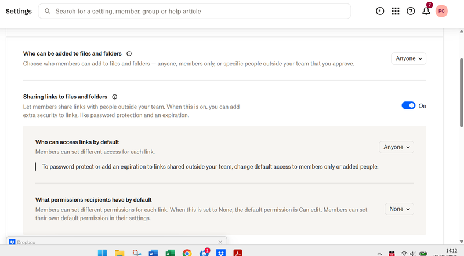Click the battery tray icon
The width and height of the screenshot is (464, 256).
(x=423, y=254)
